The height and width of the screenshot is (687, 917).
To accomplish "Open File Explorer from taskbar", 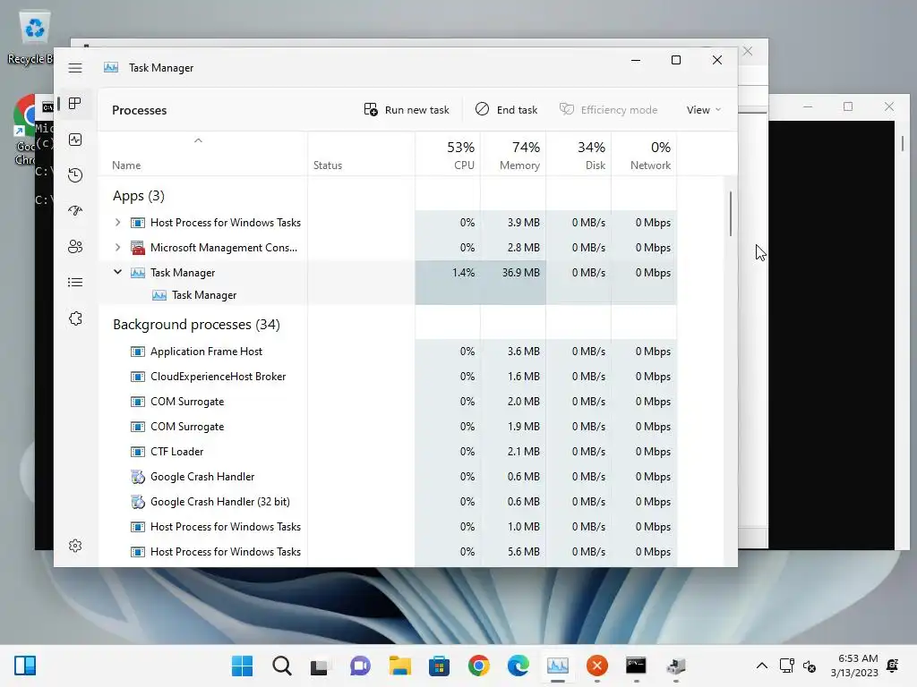I will click(400, 666).
